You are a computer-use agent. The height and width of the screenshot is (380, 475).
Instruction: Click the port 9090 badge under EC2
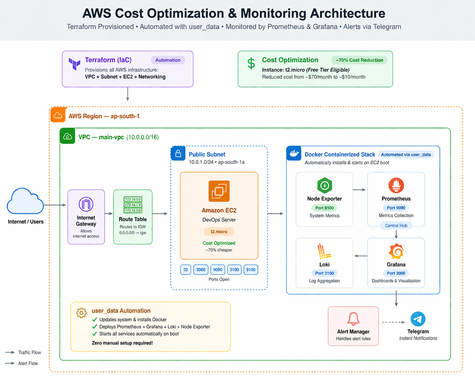point(218,270)
